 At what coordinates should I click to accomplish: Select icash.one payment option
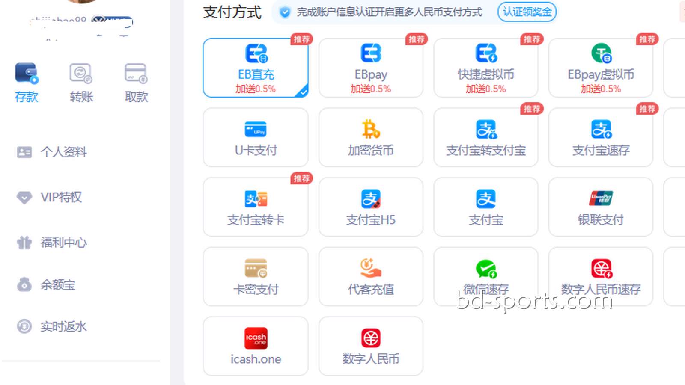pyautogui.click(x=256, y=346)
